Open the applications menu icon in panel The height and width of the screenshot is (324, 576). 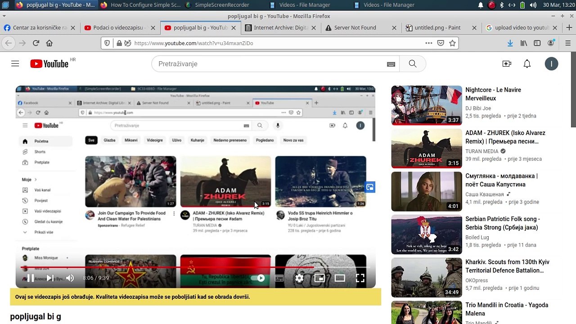[5, 5]
